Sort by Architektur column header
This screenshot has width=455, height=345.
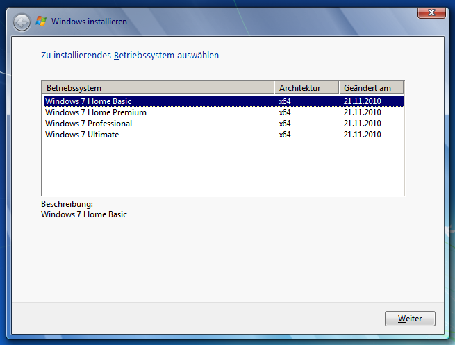306,88
